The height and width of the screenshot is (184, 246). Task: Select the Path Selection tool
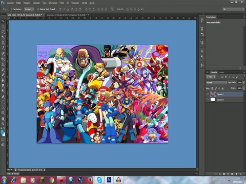point(3,107)
